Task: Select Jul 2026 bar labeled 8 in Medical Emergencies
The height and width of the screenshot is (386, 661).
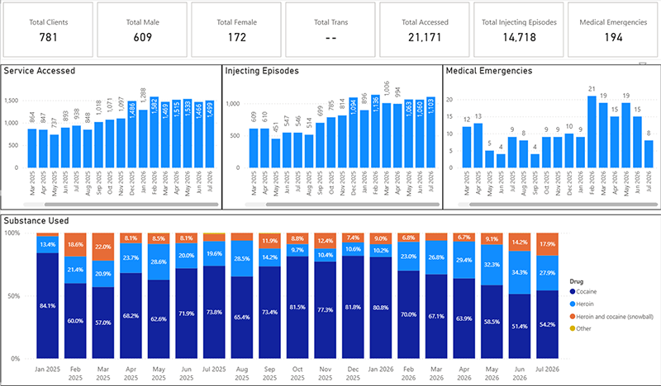Action: coord(649,154)
